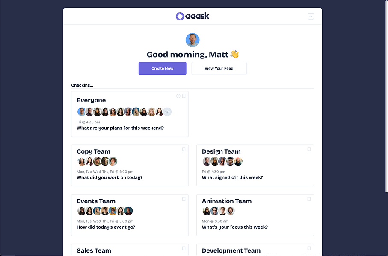The width and height of the screenshot is (388, 256).
Task: Bookmark the Design Team checkin
Action: pos(309,149)
